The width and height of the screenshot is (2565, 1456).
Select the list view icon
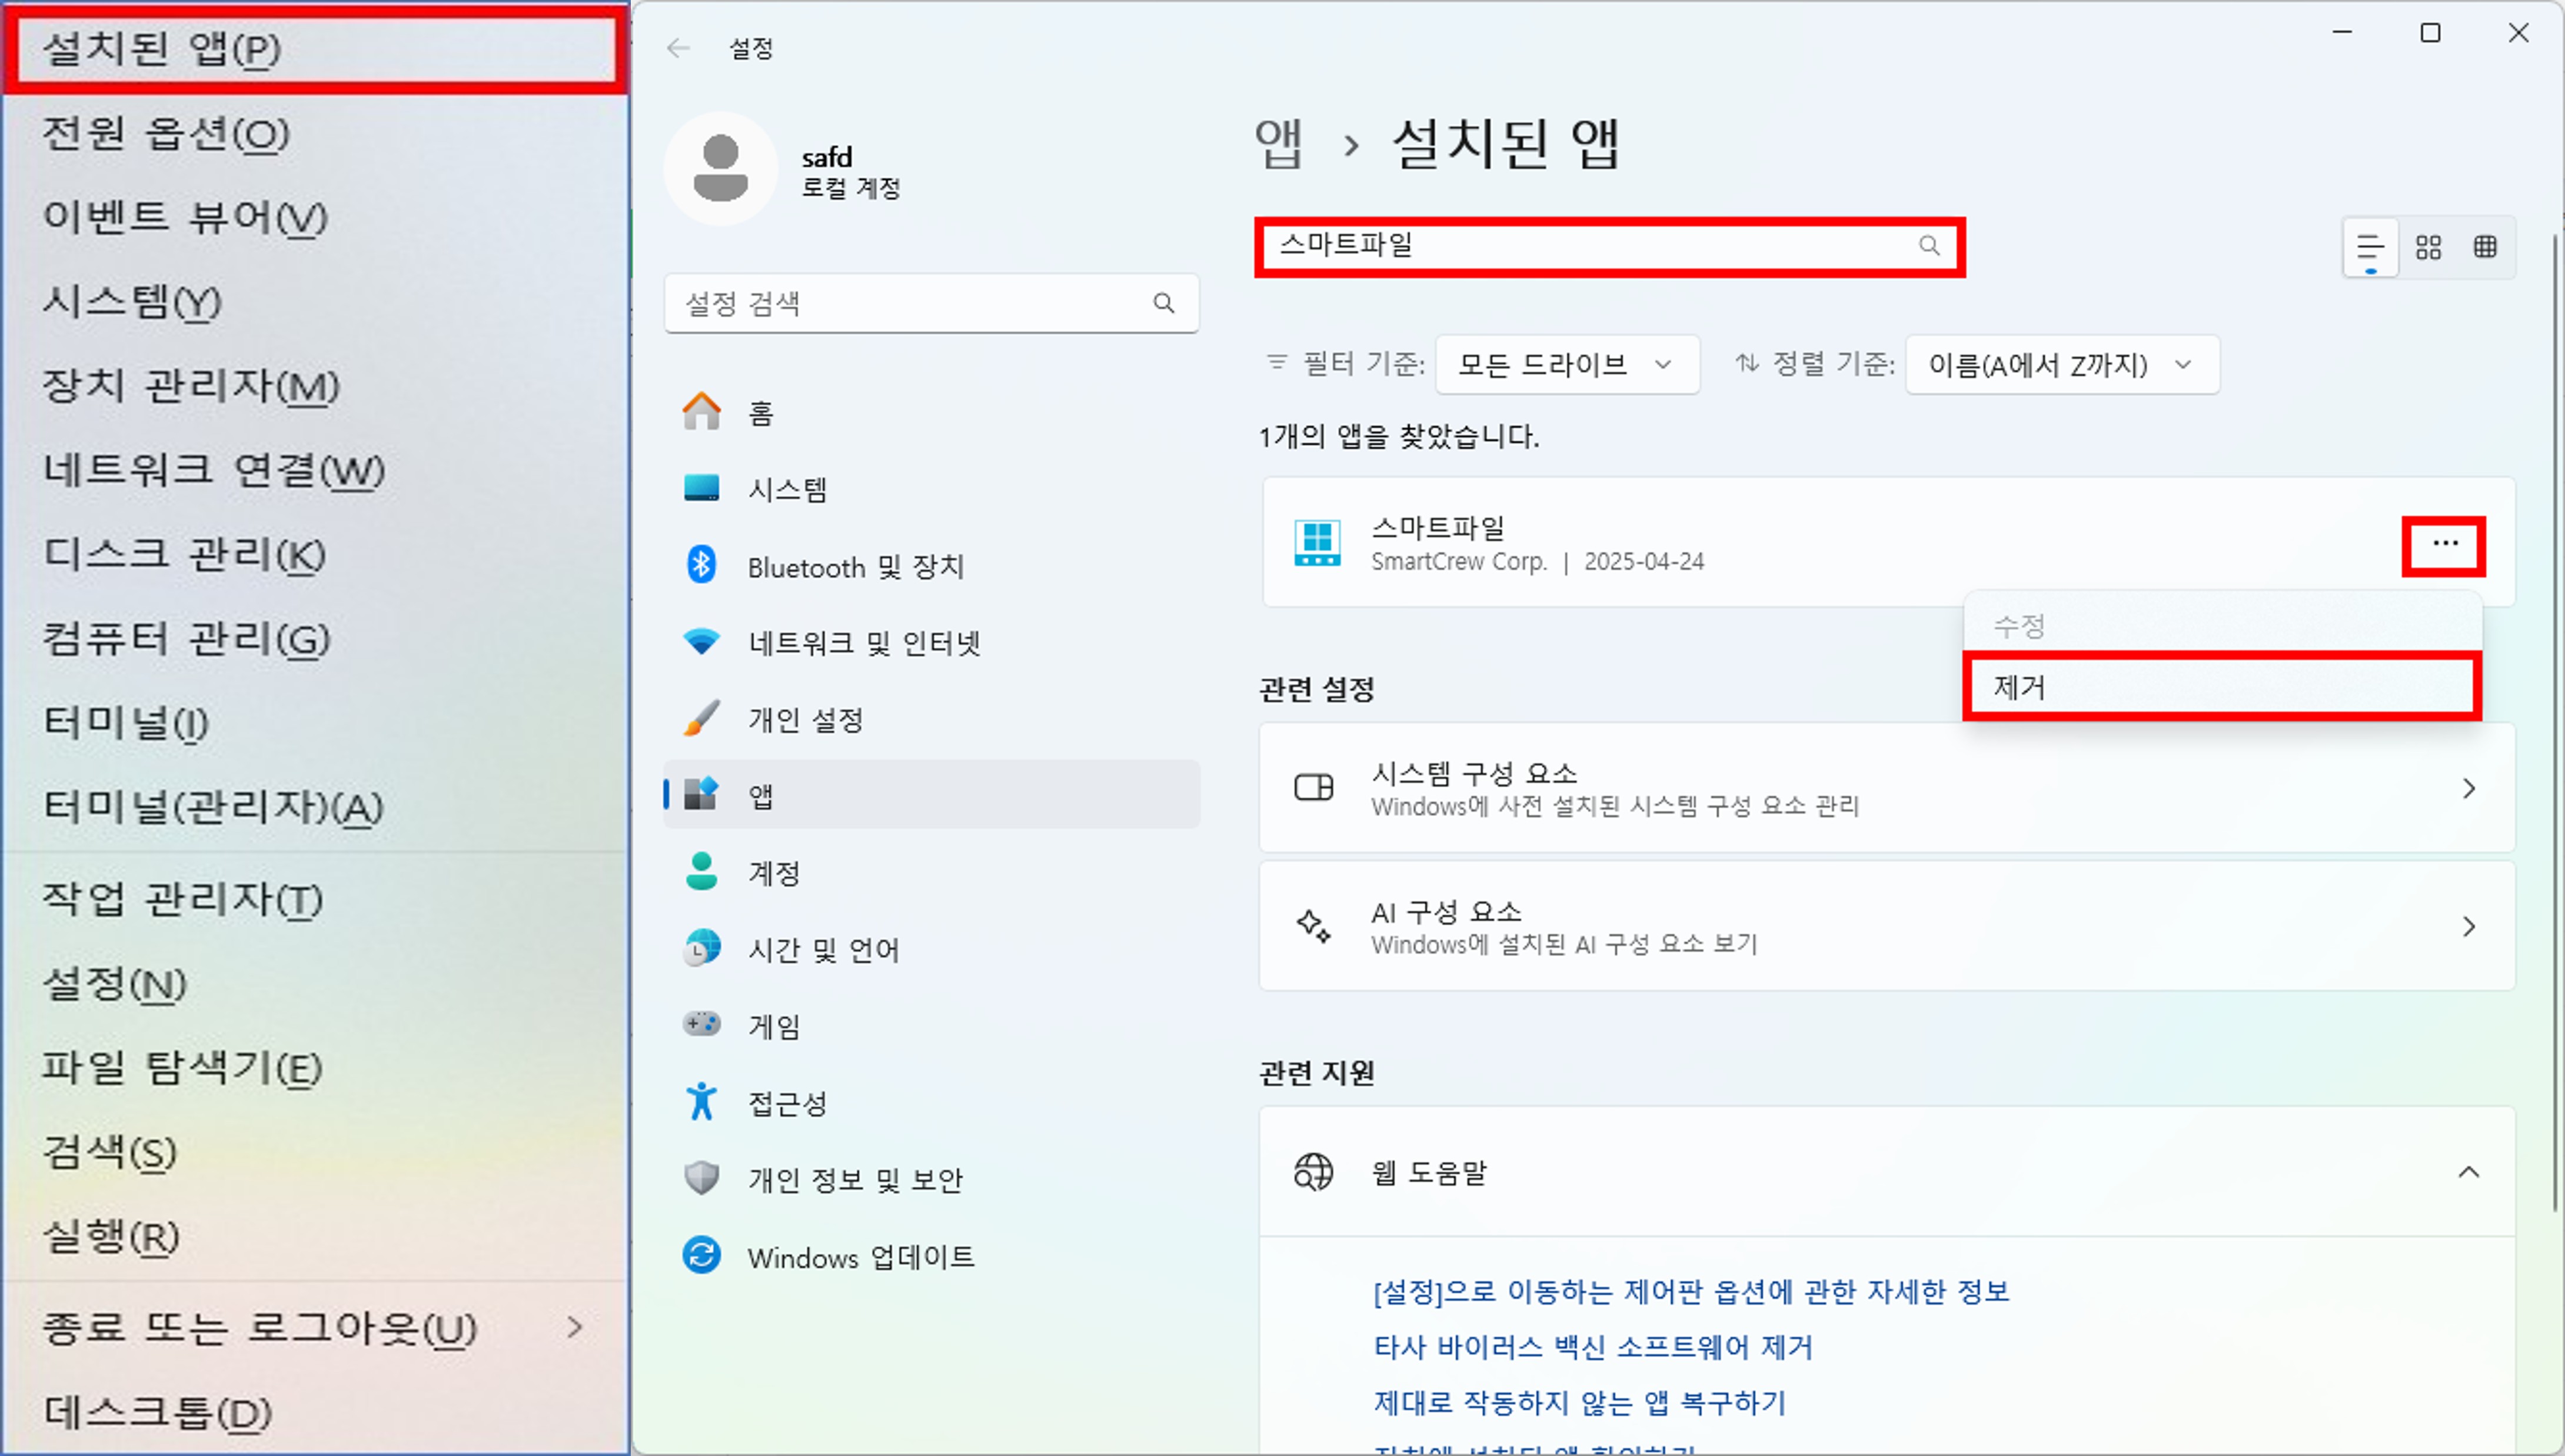click(x=2370, y=247)
